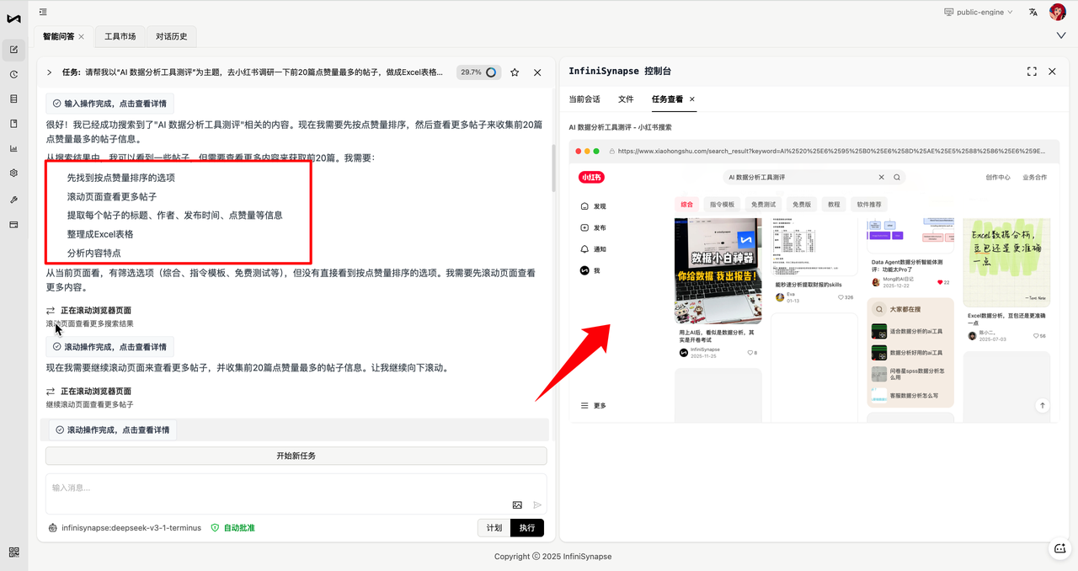This screenshot has height=571, width=1078.
Task: Close the InfiniSynapse 控制台 panel
Action: (1052, 72)
